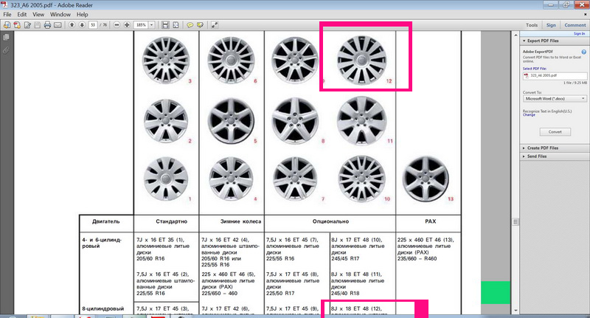Click the 185% zoom value field
The image size is (590, 318).
click(x=141, y=25)
